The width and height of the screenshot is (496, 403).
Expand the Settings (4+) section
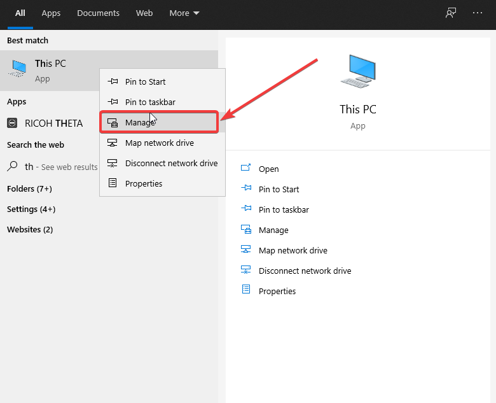click(31, 209)
